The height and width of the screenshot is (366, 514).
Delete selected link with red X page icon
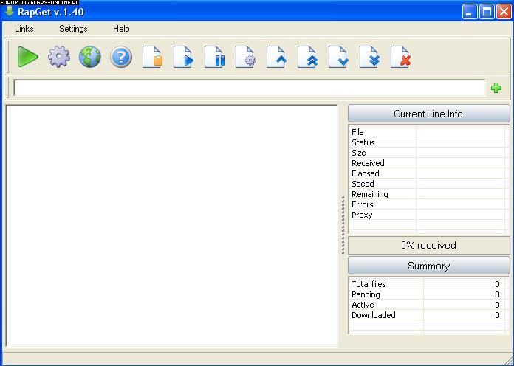coord(401,57)
